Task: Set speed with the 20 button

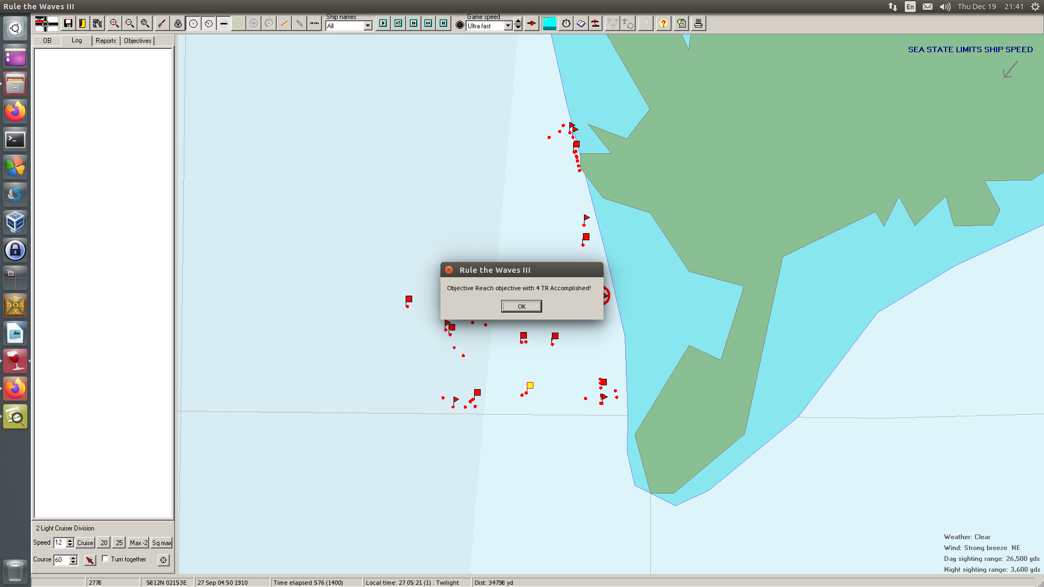Action: tap(104, 543)
